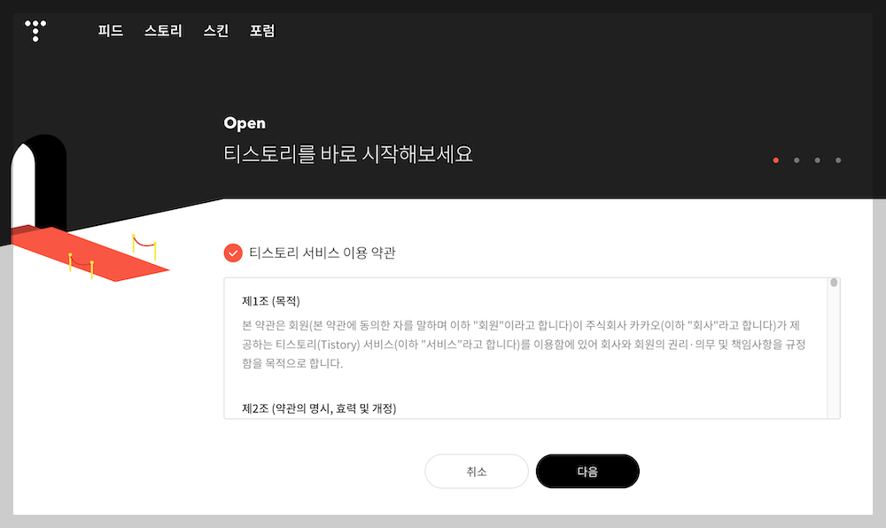The image size is (886, 528).
Task: Click the red checkmark icon beside the terms title
Action: coord(232,252)
